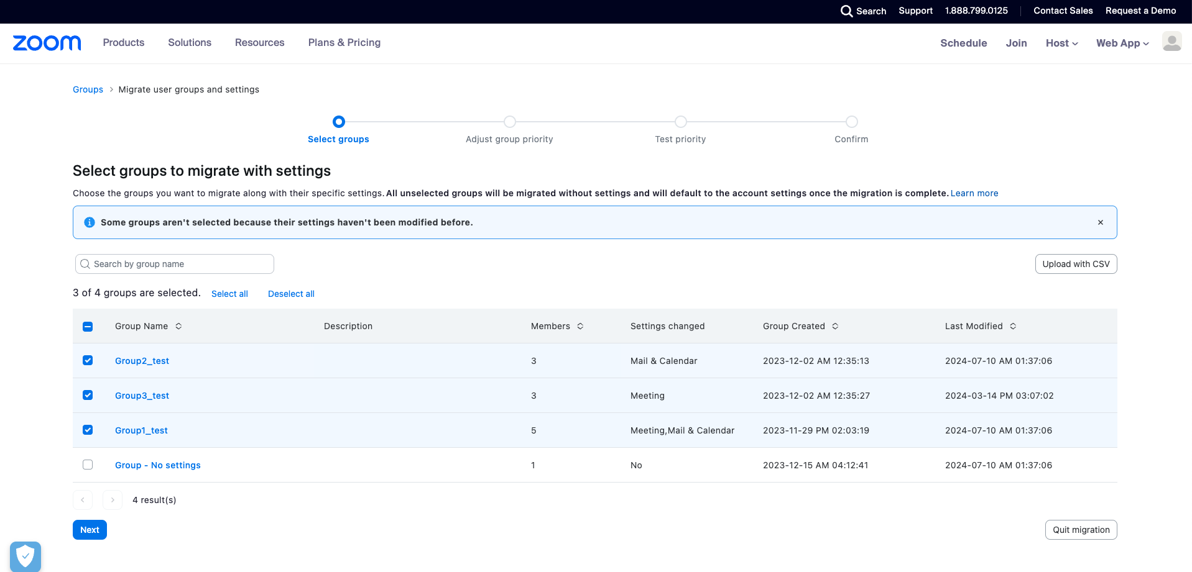
Task: Click the shield privacy icon
Action: tap(25, 556)
